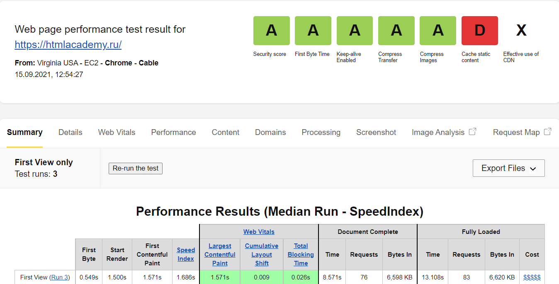Click the 76 requests Document Complete cell
The height and width of the screenshot is (284, 559).
coord(364,277)
